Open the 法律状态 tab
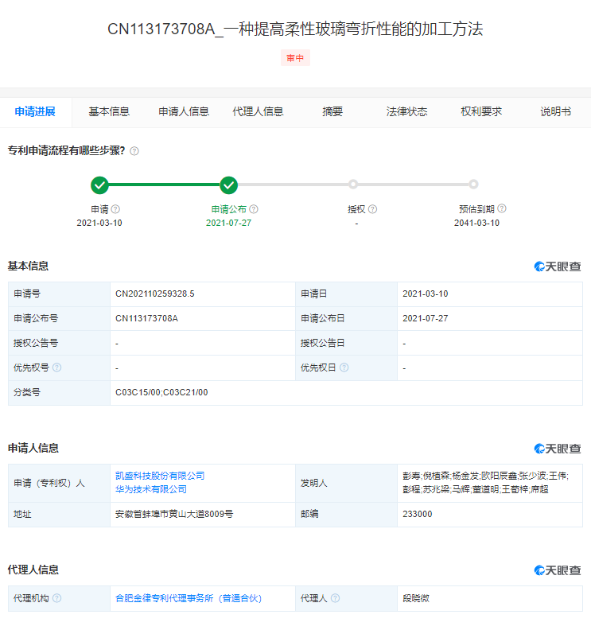591x630 pixels. tap(406, 112)
